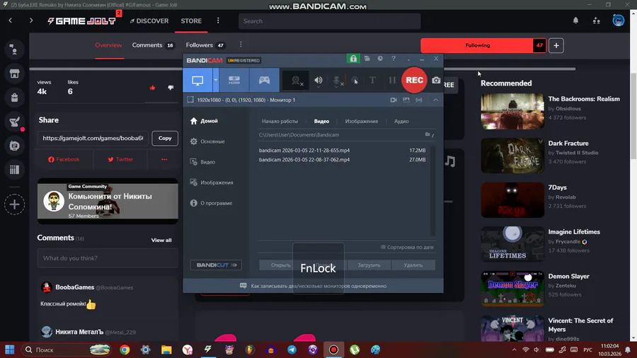Share the game on Facebook
637x358 pixels.
coord(64,159)
